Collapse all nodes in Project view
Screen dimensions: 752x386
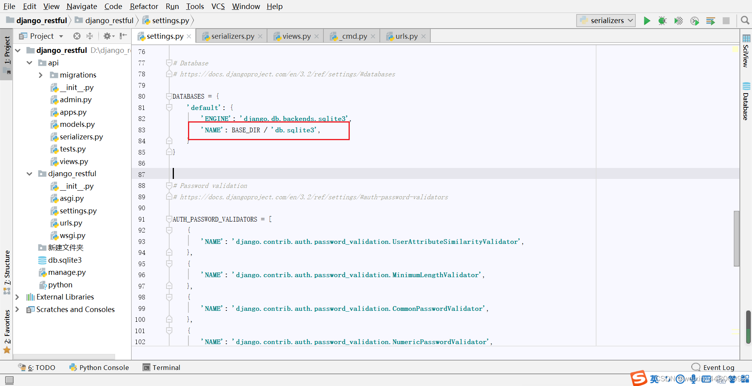pyautogui.click(x=90, y=36)
